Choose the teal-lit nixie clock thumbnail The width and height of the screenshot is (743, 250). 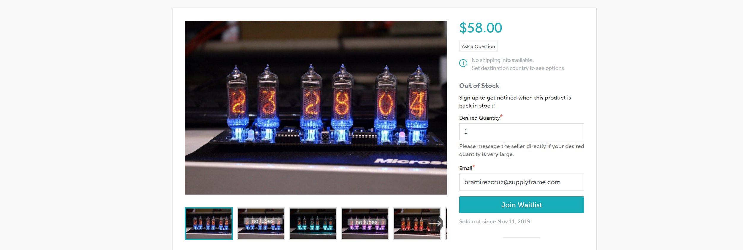[313, 224]
